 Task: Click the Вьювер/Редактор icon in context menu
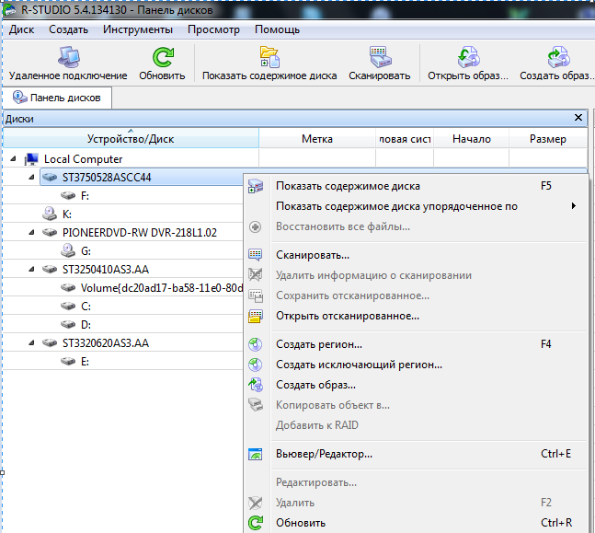(x=256, y=454)
